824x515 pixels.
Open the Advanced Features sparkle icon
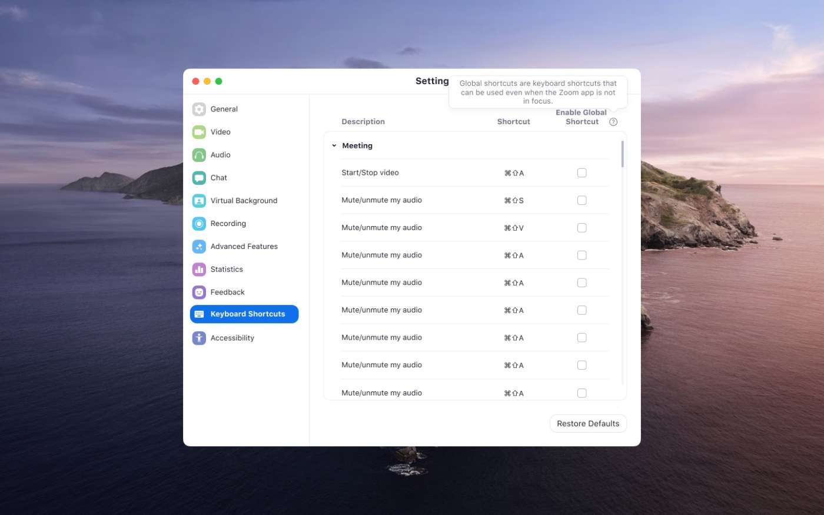[x=199, y=247]
